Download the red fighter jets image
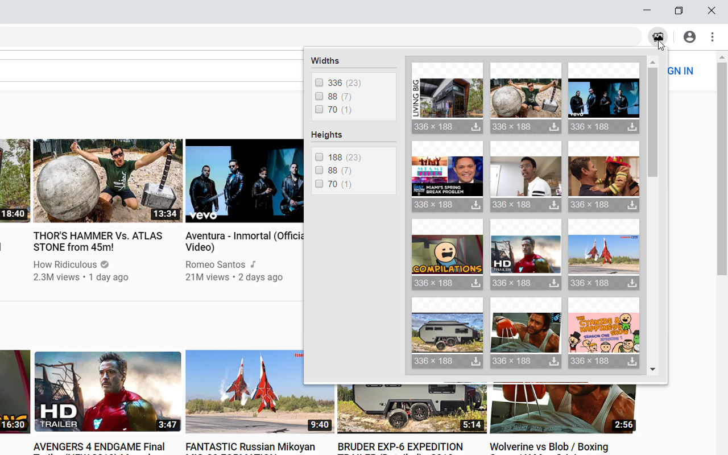 pos(632,283)
